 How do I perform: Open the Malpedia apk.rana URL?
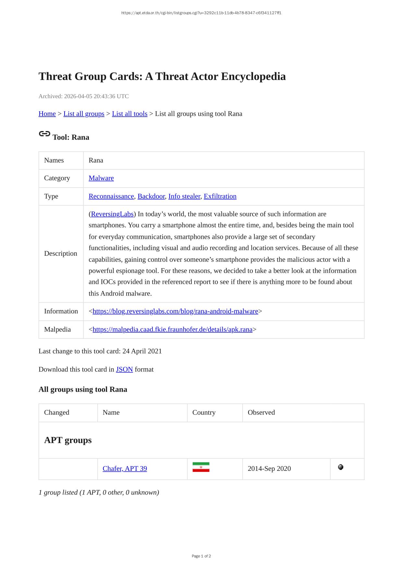point(172,329)
